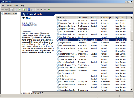Click the gear icon beside Dragon Service
Image resolution: width=134 pixels, height=98 pixels.
(58, 43)
